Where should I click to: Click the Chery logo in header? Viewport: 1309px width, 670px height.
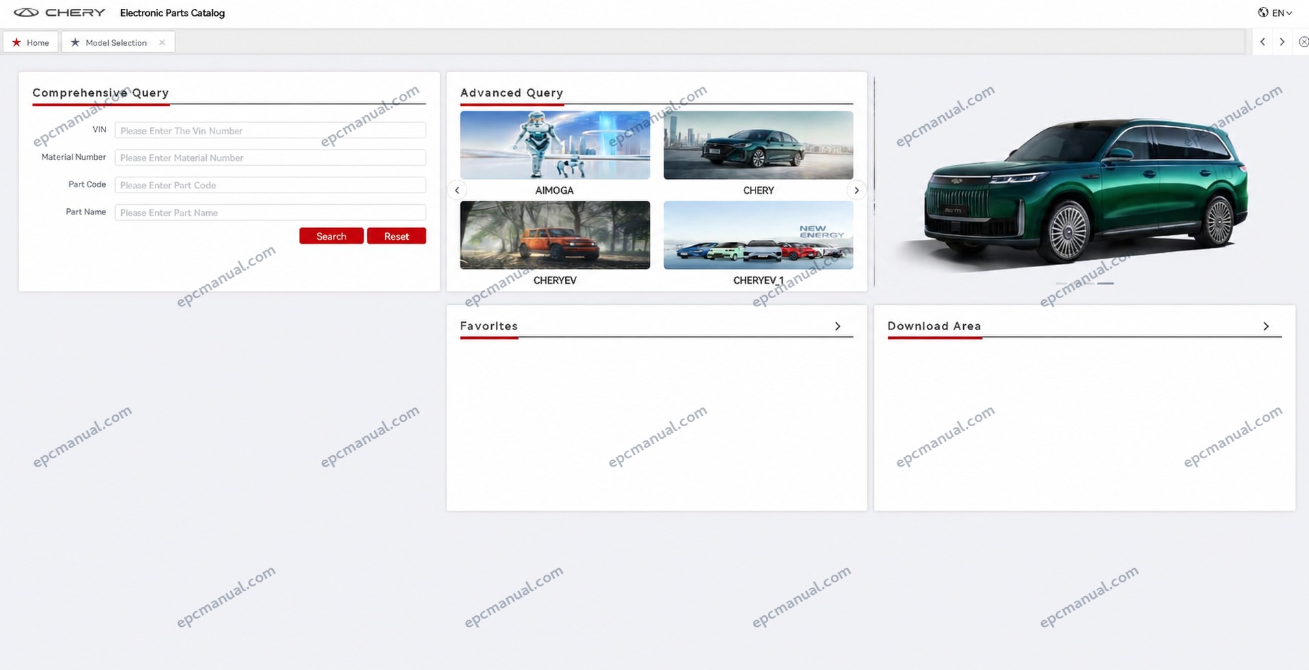[60, 12]
